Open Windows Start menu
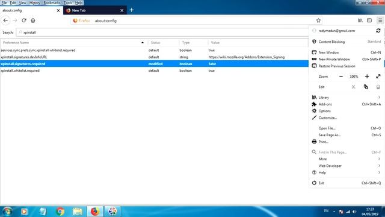 (7, 212)
